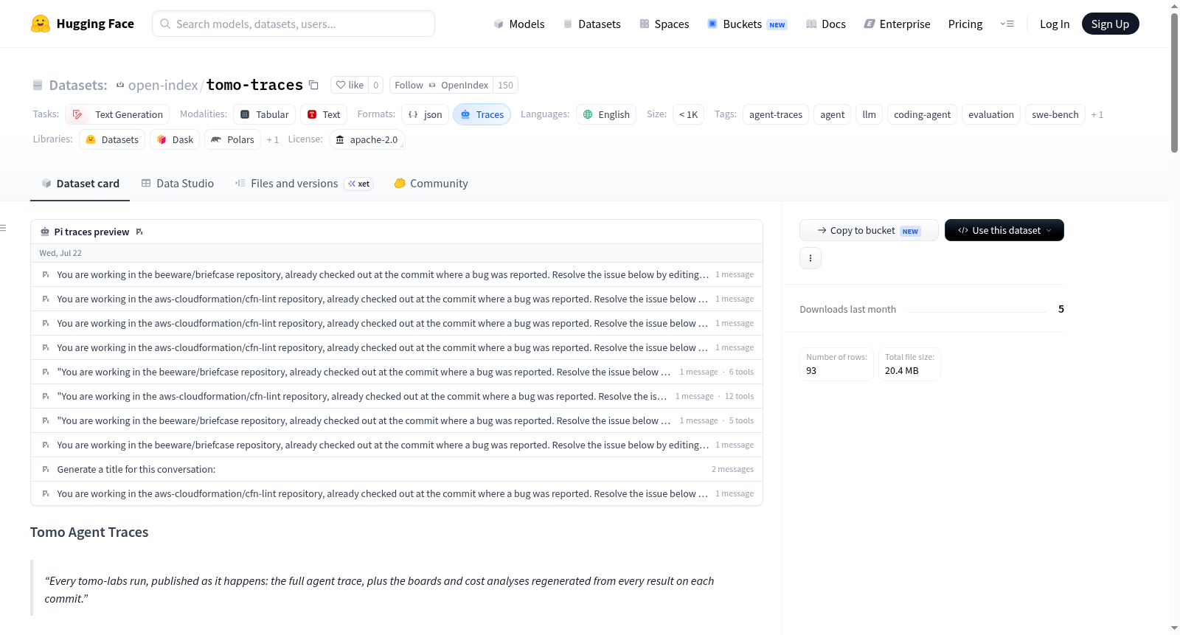Click the Tomo Agent Traces heading
1180x635 pixels.
point(89,532)
